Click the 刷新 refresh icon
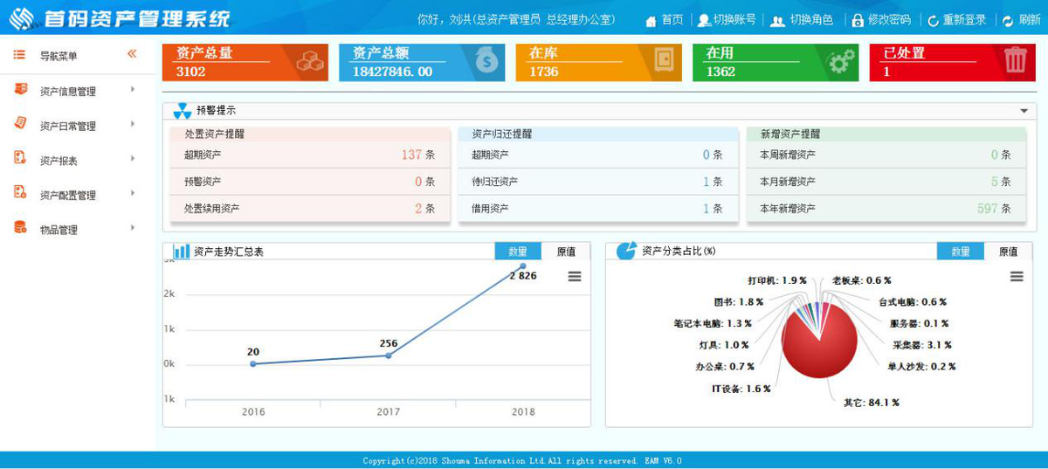 click(x=1008, y=20)
